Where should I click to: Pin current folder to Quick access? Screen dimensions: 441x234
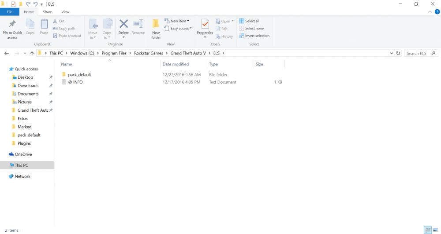coord(12,29)
